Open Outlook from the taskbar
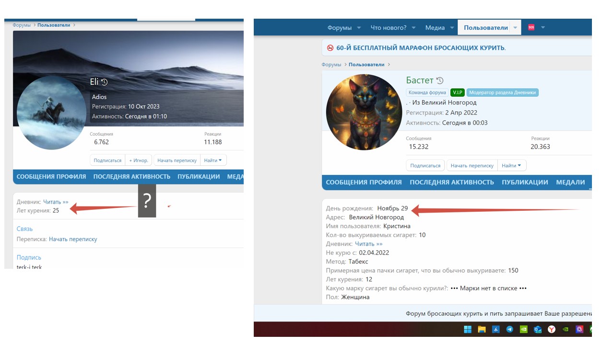Screen dimensions: 614x345 pos(538,329)
